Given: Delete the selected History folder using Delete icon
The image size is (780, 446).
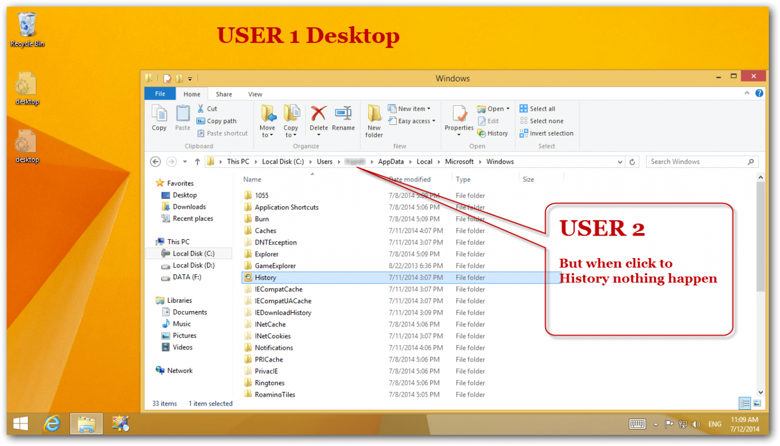Looking at the screenshot, I should click(319, 117).
